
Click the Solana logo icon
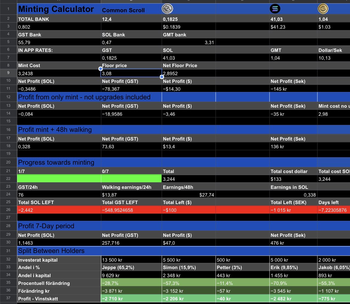[275, 9]
